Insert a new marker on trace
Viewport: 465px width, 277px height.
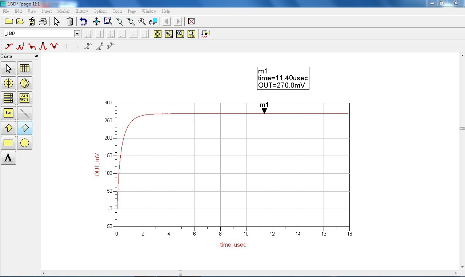[9, 46]
